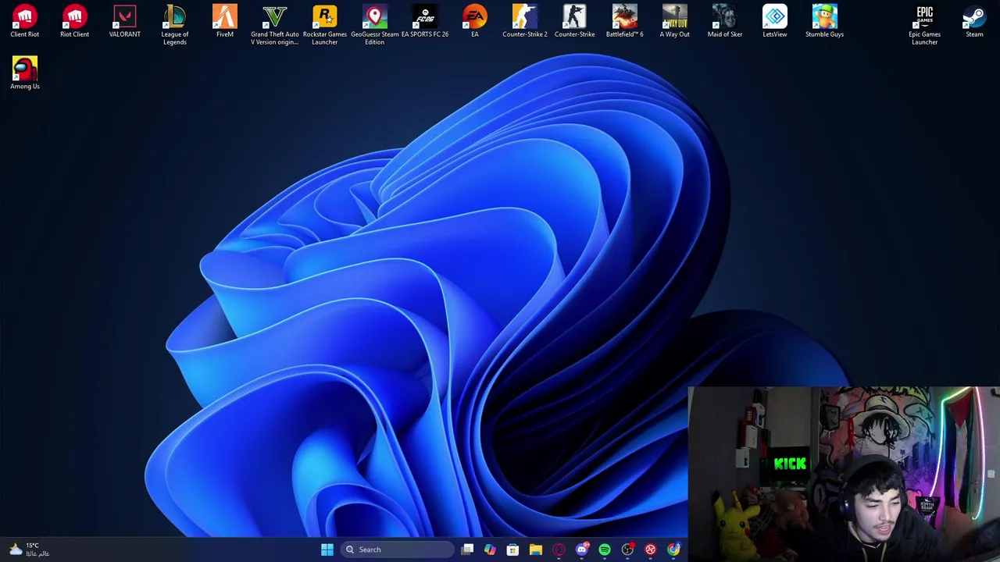Image resolution: width=1000 pixels, height=562 pixels.
Task: Open Spotify from the taskbar
Action: 605,550
